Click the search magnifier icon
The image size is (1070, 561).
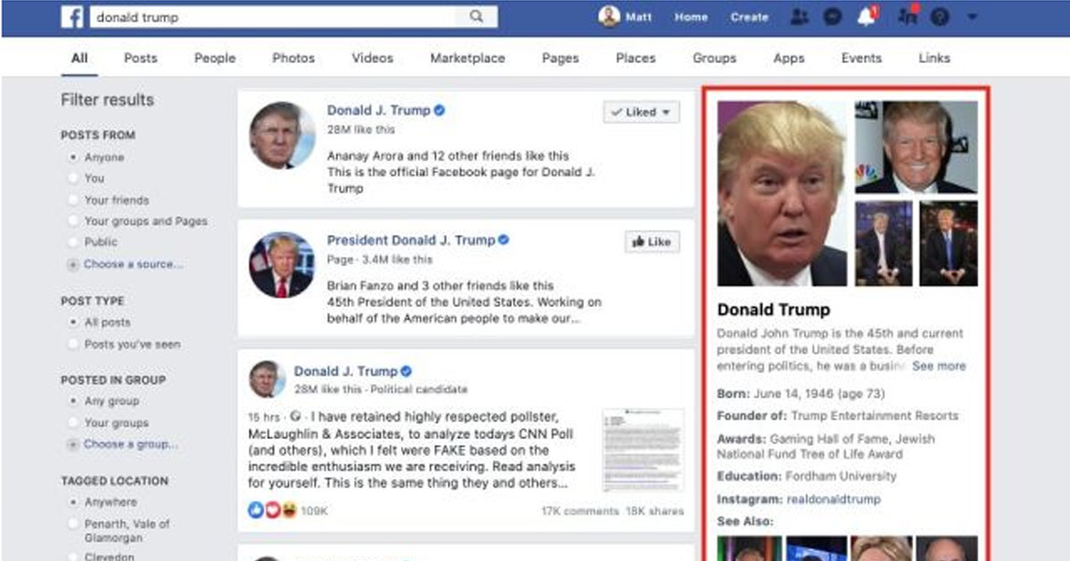click(x=477, y=17)
